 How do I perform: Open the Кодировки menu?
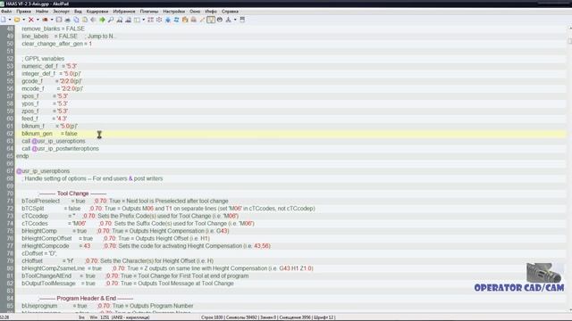coord(97,12)
